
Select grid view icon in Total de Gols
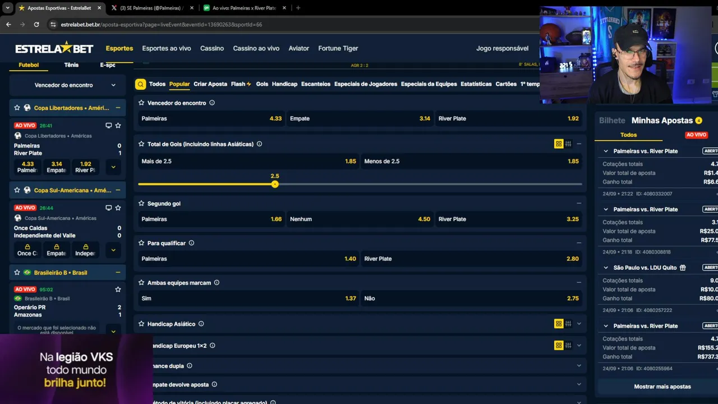(559, 144)
